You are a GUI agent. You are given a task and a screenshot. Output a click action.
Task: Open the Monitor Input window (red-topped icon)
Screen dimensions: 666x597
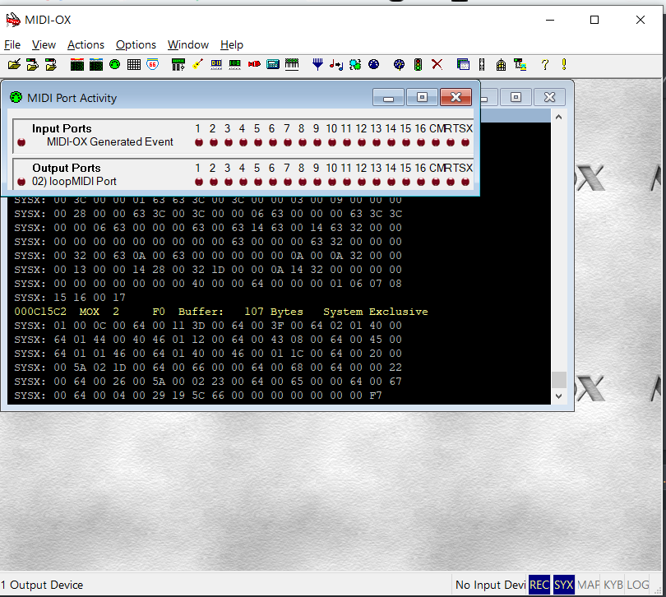pos(77,65)
